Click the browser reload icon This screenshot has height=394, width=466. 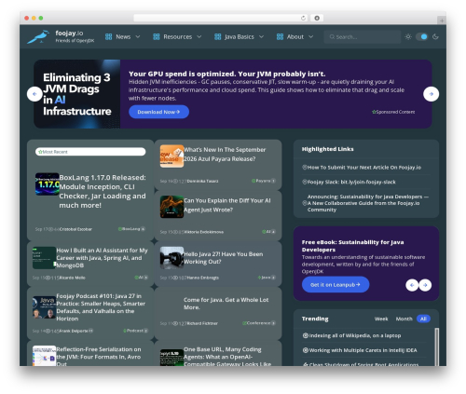click(303, 18)
